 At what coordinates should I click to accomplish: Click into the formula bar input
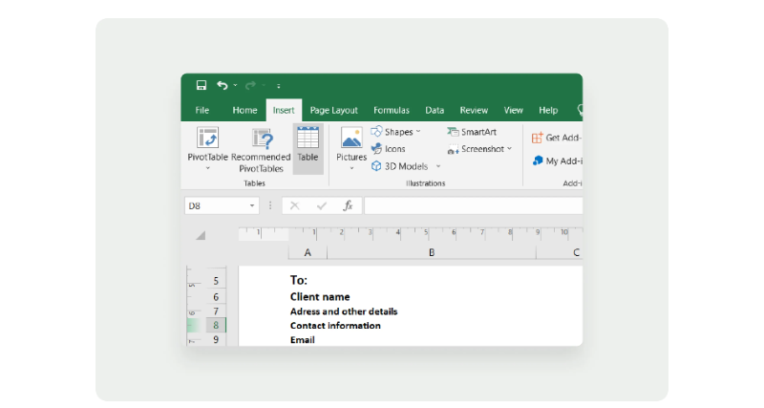473,205
